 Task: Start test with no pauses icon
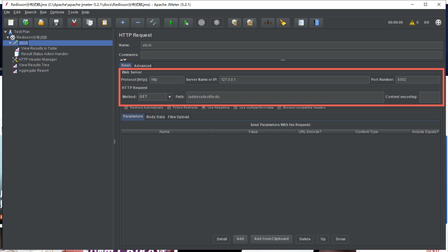[x=186, y=22]
